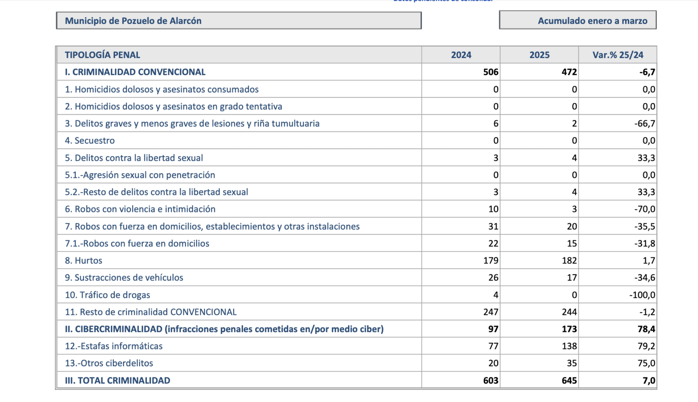The width and height of the screenshot is (698, 402).
Task: Click the 182 value for Hurtos
Action: point(569,260)
